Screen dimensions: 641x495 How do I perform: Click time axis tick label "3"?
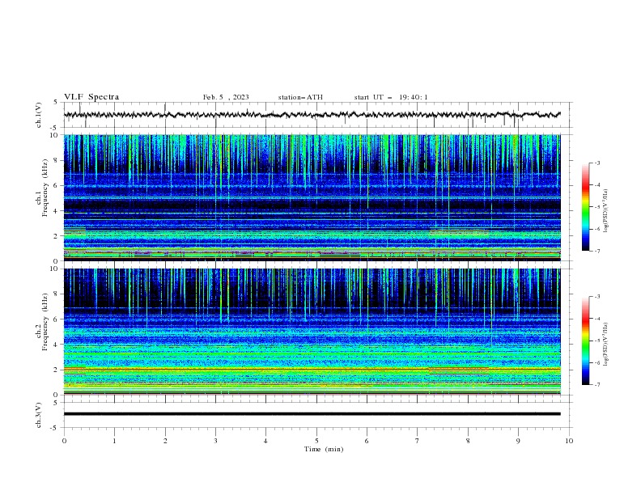coord(215,441)
